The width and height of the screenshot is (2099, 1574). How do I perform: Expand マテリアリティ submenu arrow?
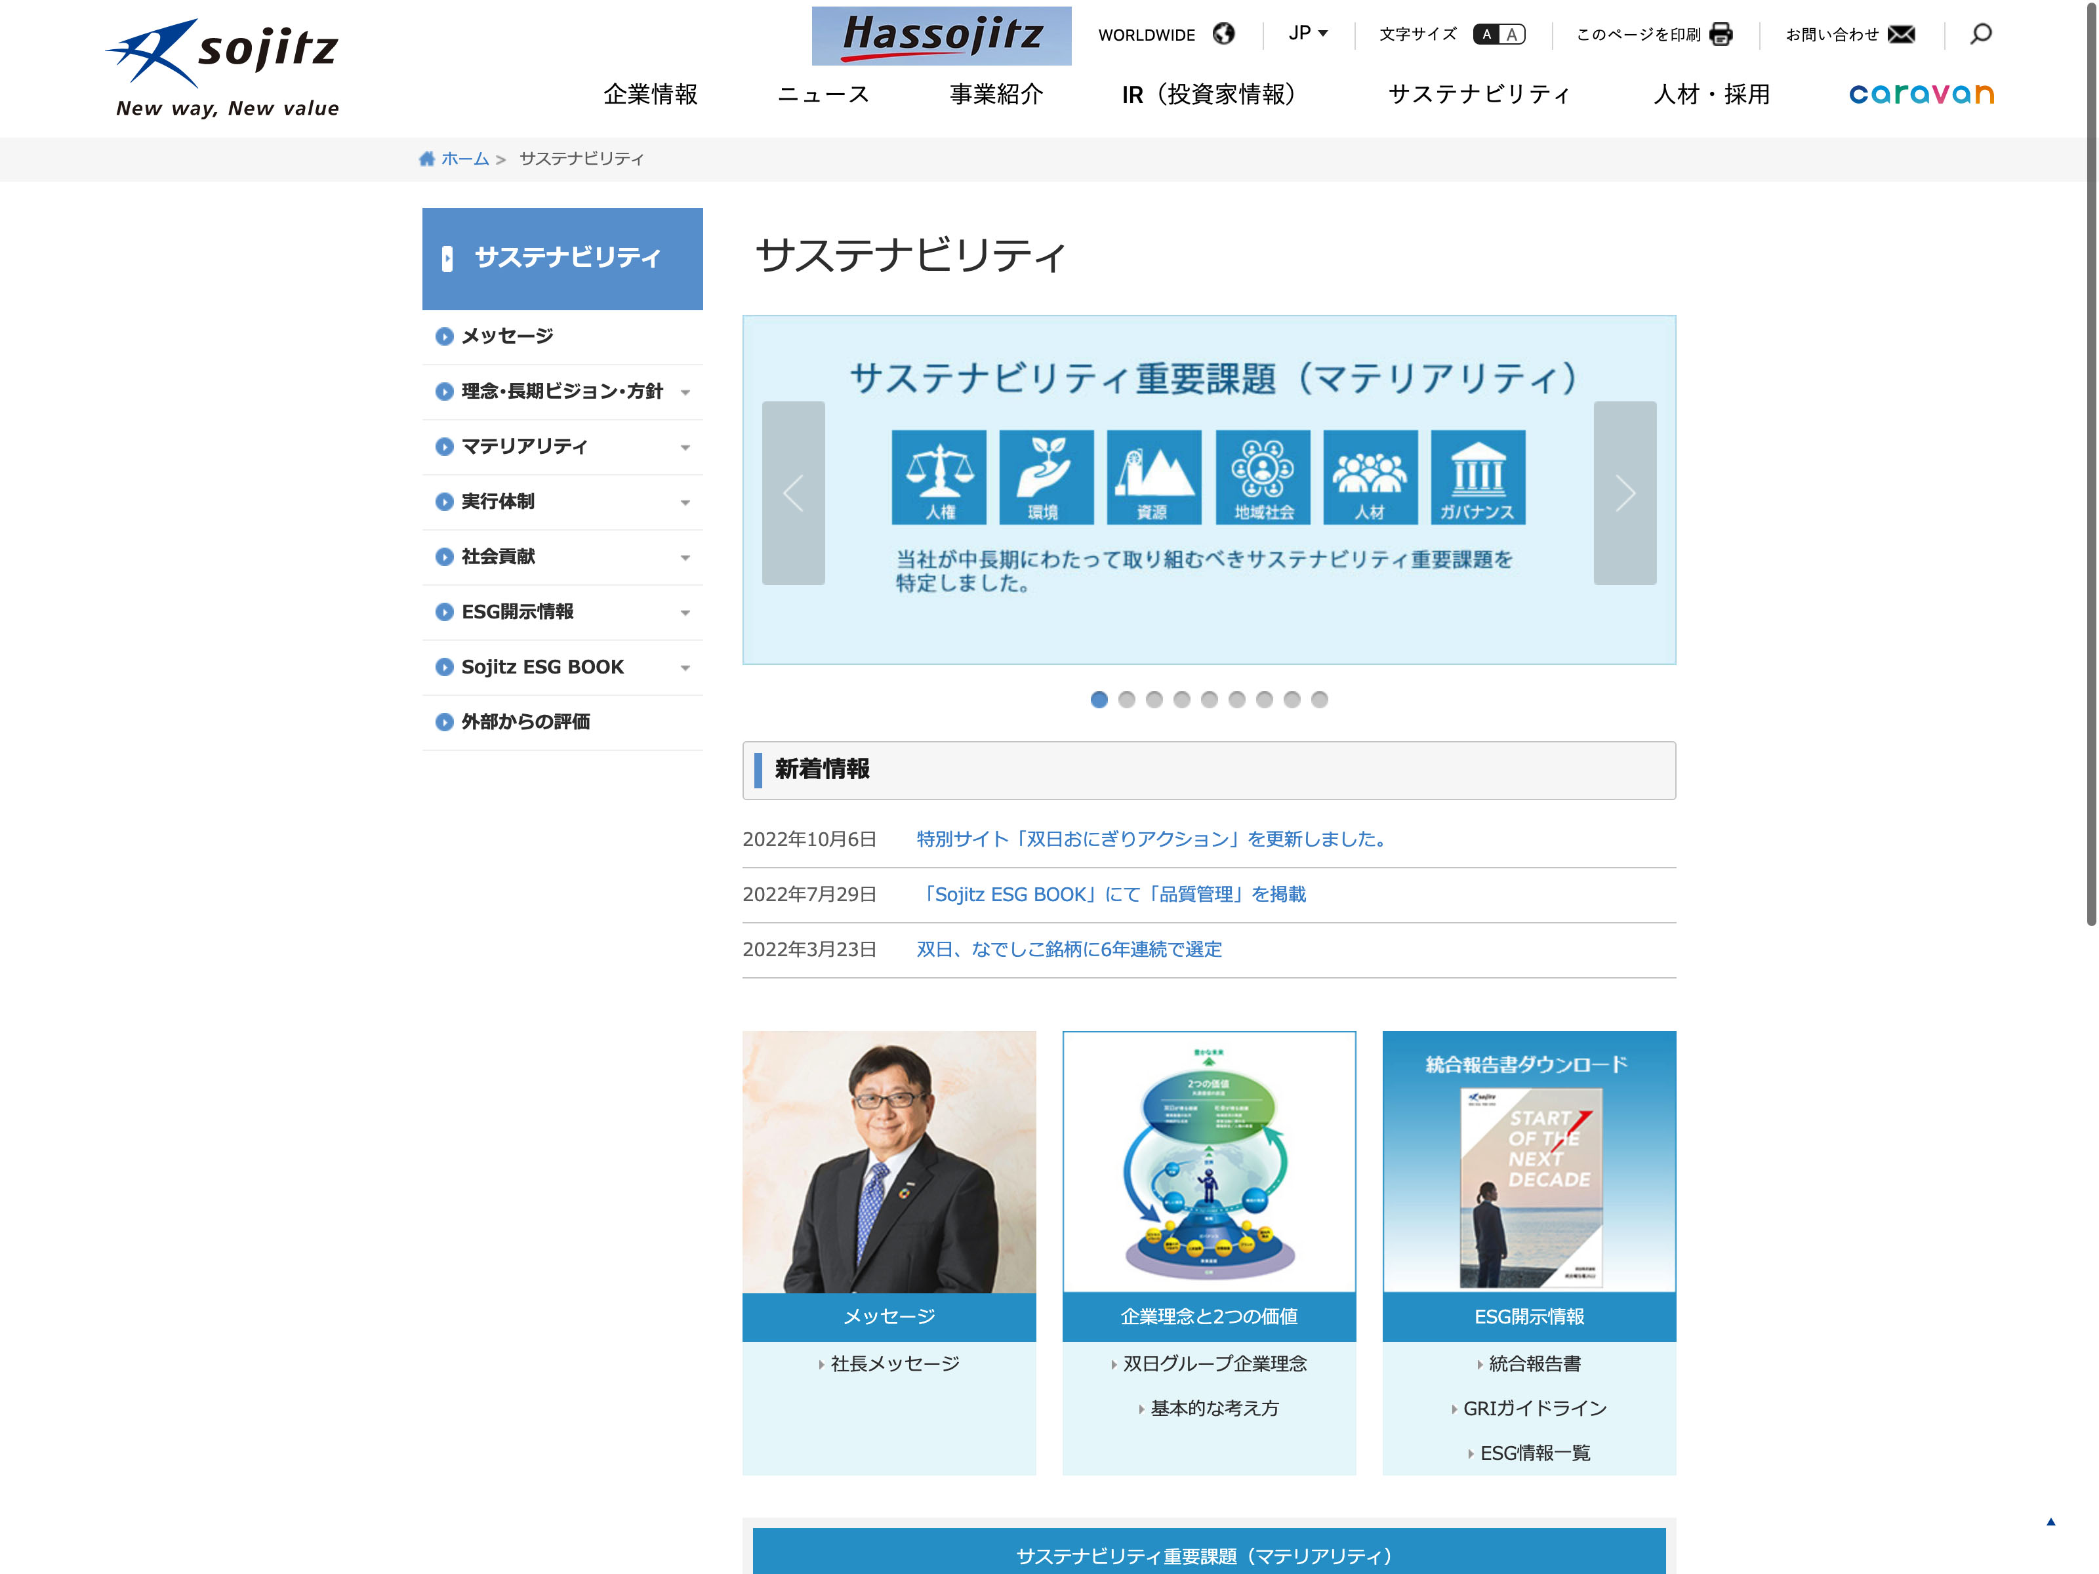point(685,447)
